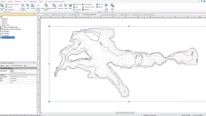Image resolution: width=206 pixels, height=116 pixels.
Task: Toggle the Right Axis checkbox
Action: click(x=1, y=19)
